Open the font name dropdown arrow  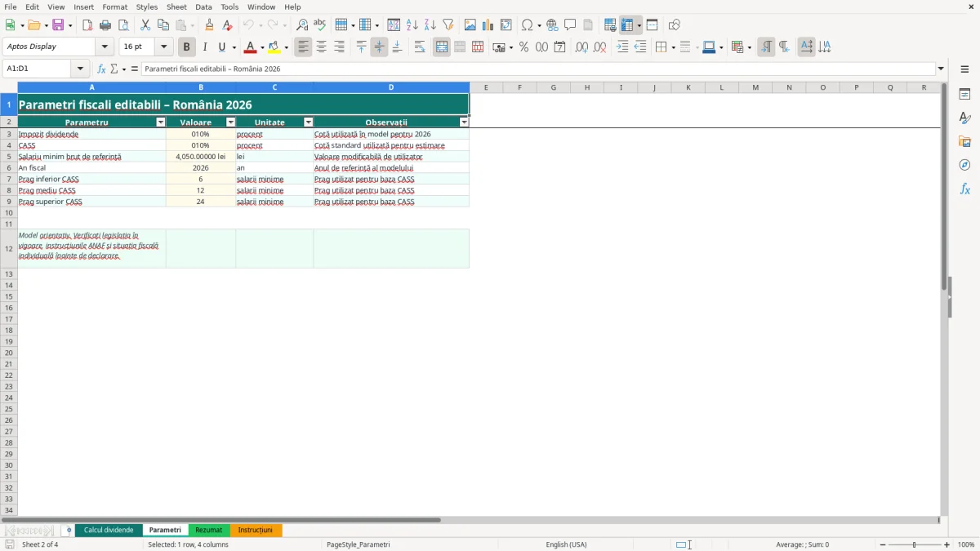[105, 47]
